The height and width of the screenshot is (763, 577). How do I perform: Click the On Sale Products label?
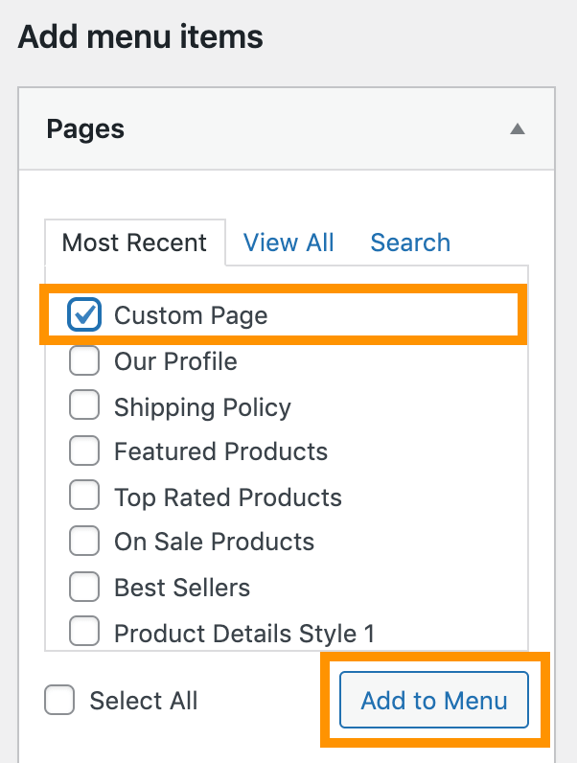(214, 542)
